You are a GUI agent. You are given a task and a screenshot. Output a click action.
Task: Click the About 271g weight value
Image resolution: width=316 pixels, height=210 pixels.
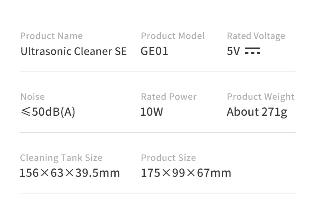[x=257, y=112]
